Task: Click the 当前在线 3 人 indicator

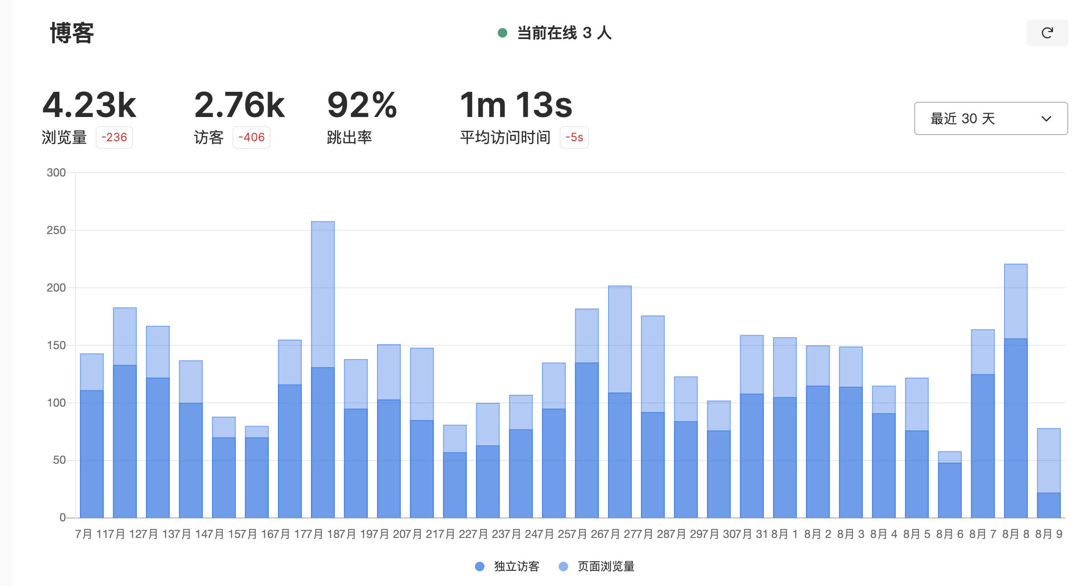Action: pyautogui.click(x=564, y=33)
